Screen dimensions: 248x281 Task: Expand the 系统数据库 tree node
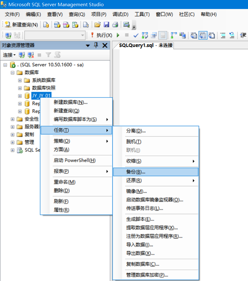pyautogui.click(x=20, y=80)
